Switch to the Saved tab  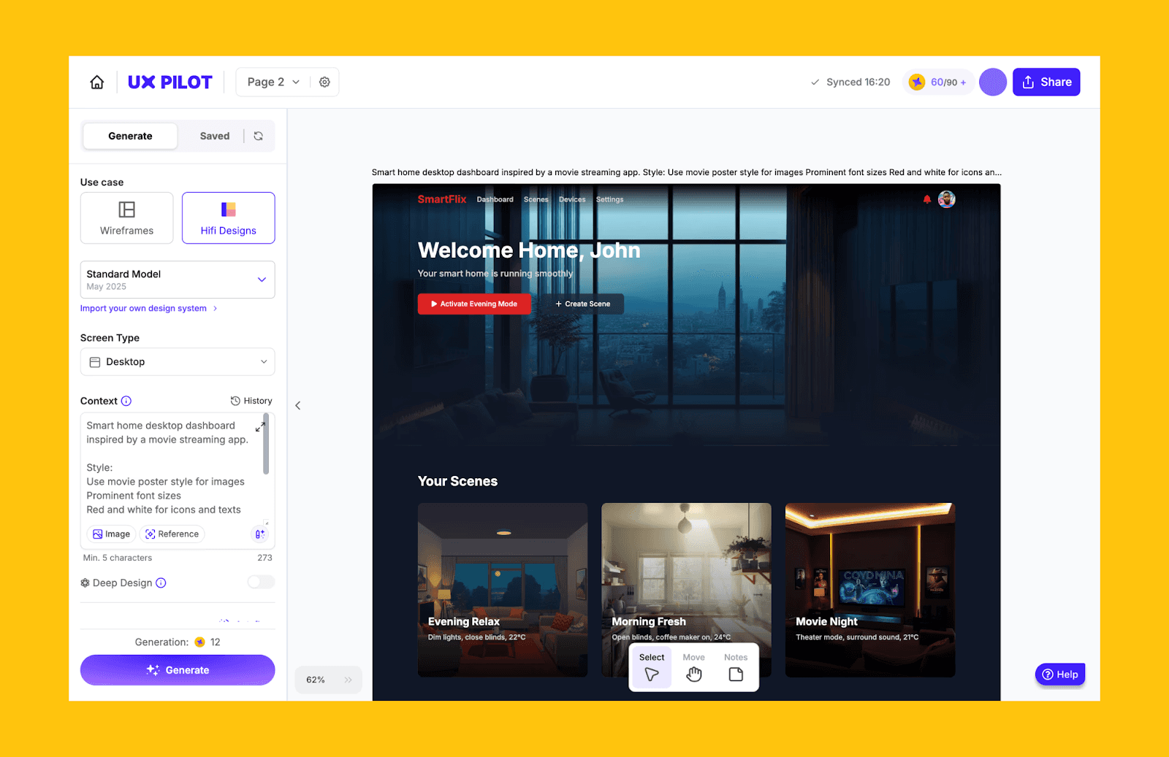point(214,136)
